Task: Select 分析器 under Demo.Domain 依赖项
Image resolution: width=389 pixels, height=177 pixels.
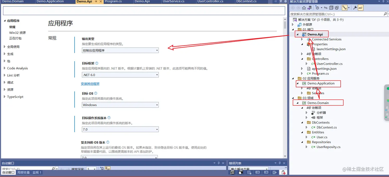Action: point(321,113)
